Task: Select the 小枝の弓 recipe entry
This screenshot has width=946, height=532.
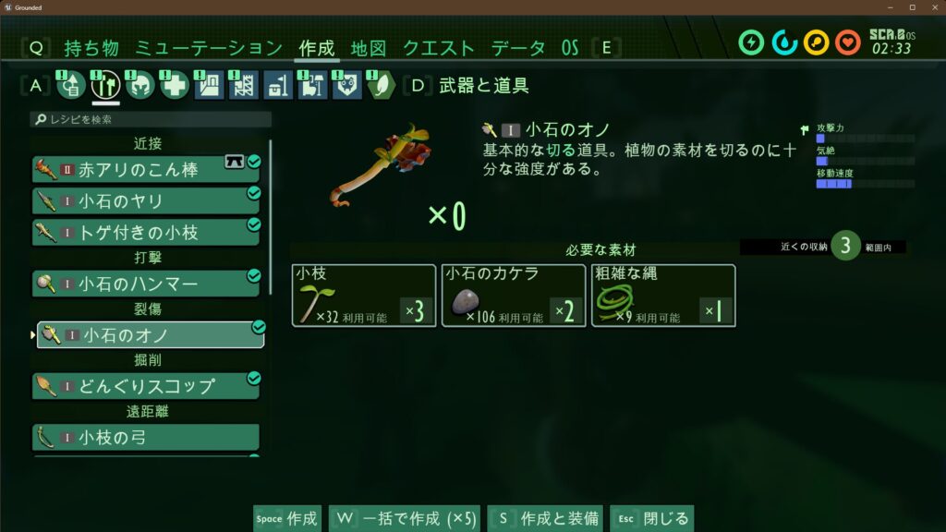Action: point(146,437)
